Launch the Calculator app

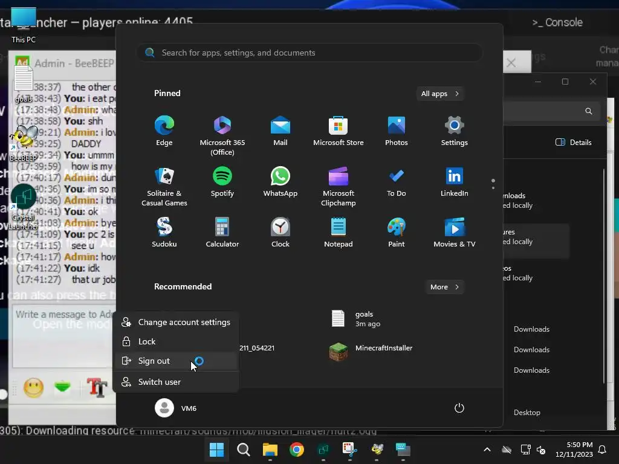222,233
